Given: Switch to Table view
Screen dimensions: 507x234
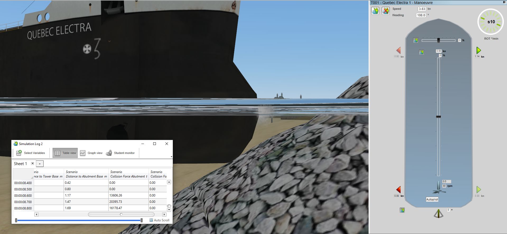Looking at the screenshot, I should tap(65, 153).
